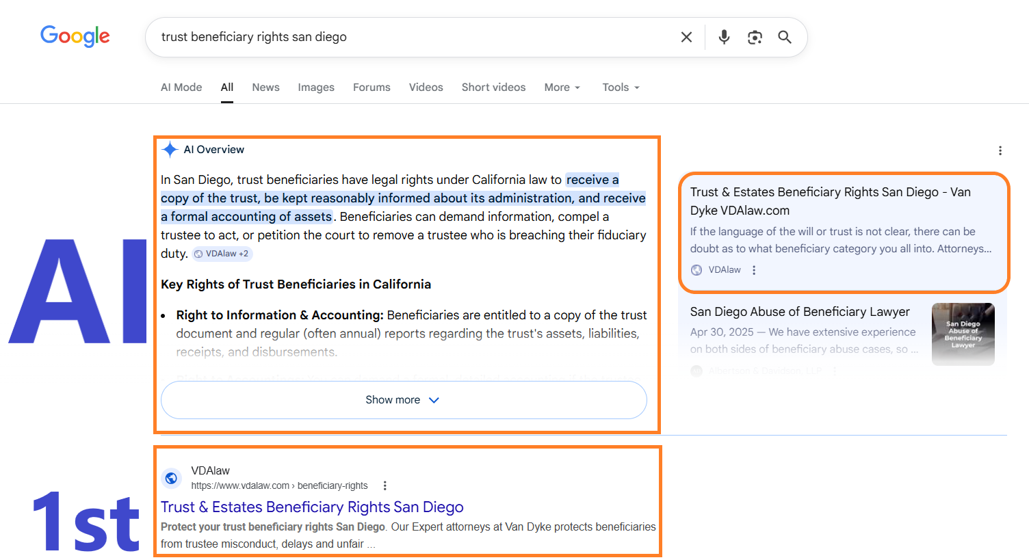Open Trust & Estates Beneficiary Rights San Diego link
Viewport: 1029px width, 560px height.
pyautogui.click(x=312, y=507)
